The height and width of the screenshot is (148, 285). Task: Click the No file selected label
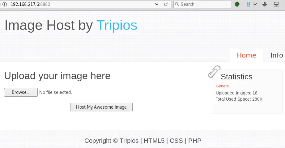coord(55,92)
